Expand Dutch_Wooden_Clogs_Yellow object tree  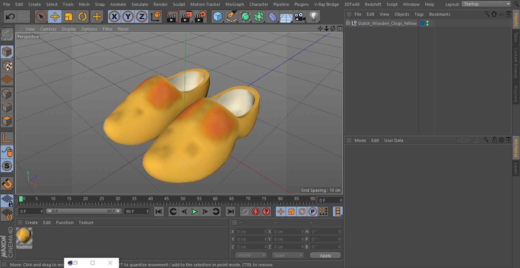point(348,23)
